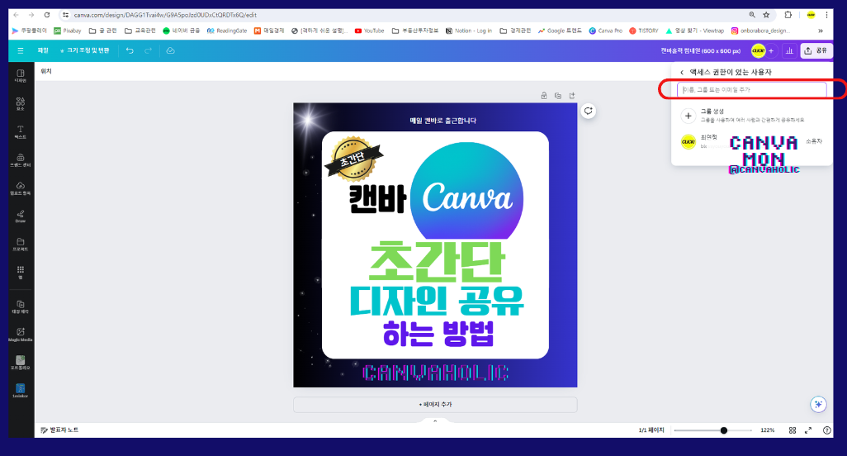Open the Canva Pro bookmark

[x=606, y=31]
